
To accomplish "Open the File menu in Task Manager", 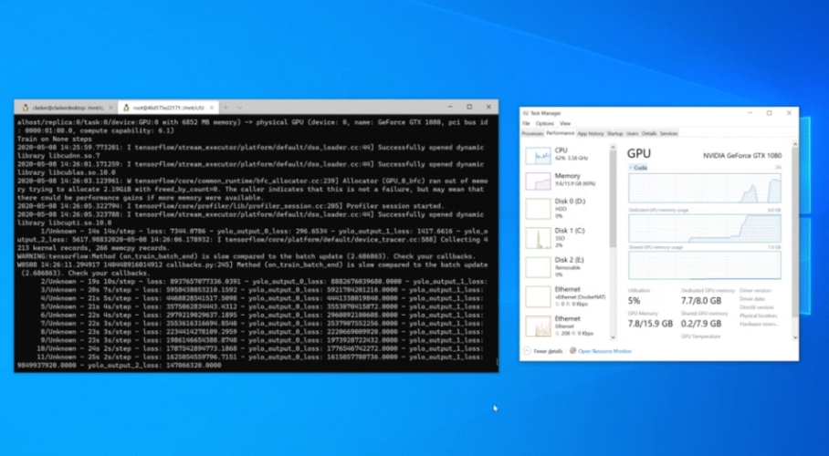I will pos(526,123).
